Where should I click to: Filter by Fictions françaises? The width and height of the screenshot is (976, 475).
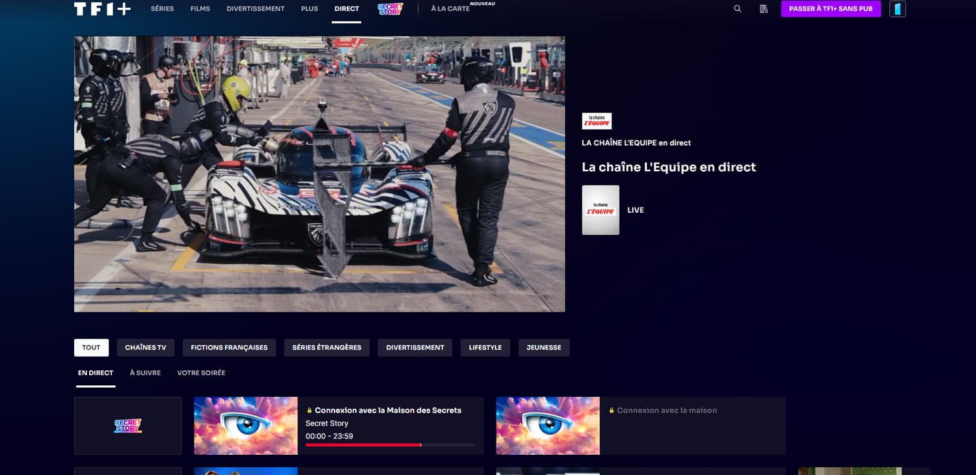pos(229,347)
